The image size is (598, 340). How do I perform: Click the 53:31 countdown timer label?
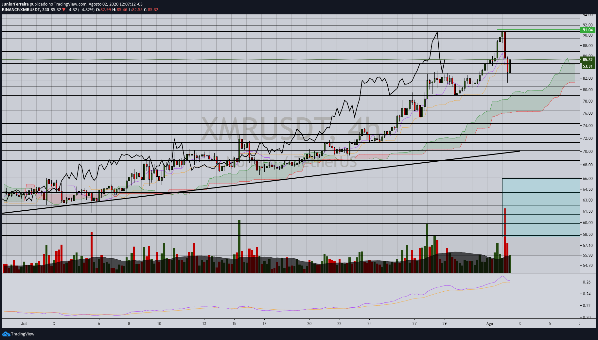tap(588, 66)
